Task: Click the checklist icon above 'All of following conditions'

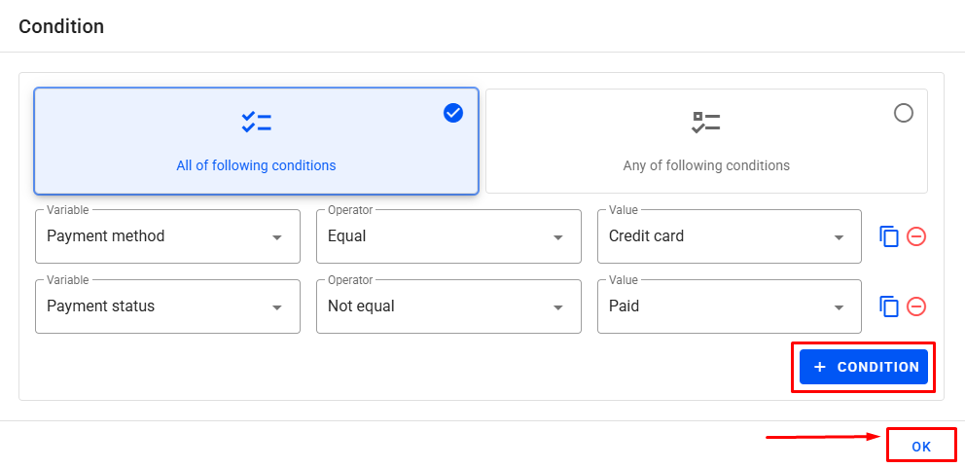Action: tap(256, 123)
